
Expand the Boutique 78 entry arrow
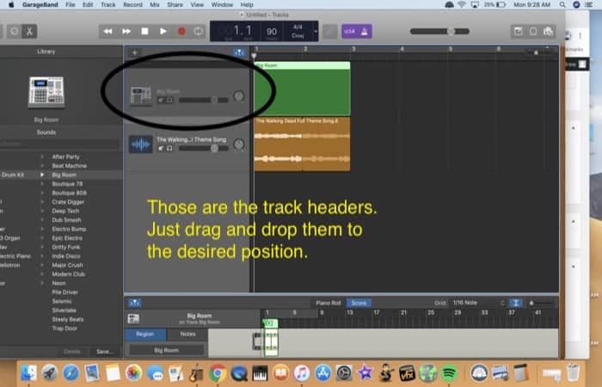[x=42, y=184]
